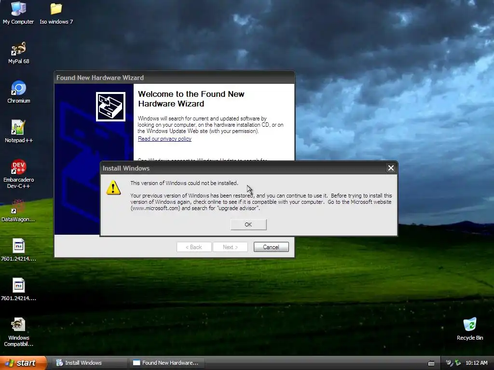The height and width of the screenshot is (370, 494).
Task: Open the Recycle Bin
Action: point(470,329)
